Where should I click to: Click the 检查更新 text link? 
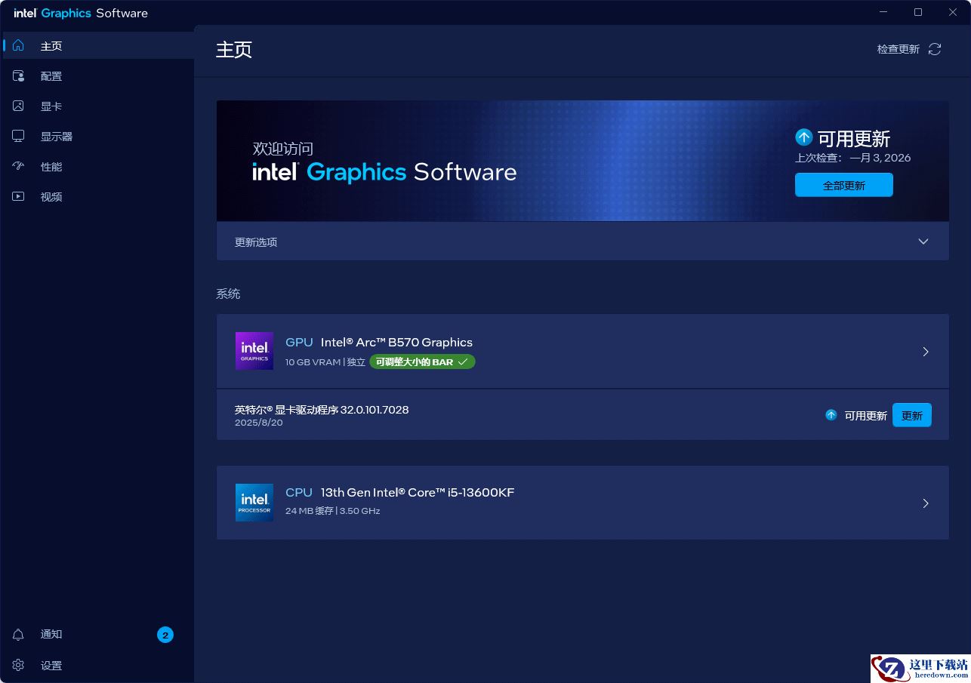tap(898, 49)
